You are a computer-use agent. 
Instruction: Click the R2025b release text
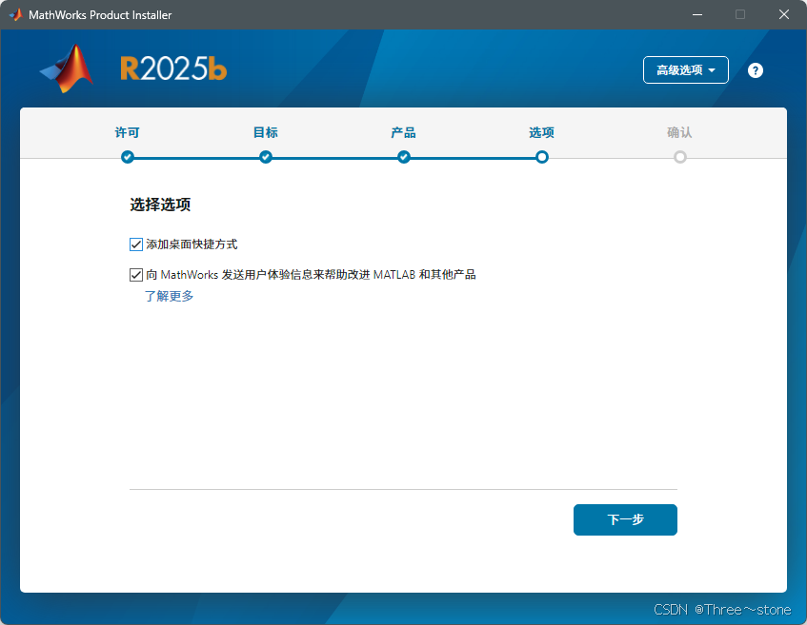(173, 68)
